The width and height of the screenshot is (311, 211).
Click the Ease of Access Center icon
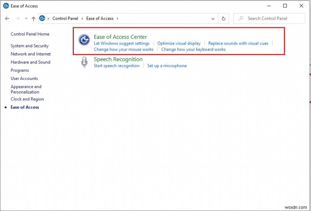pyautogui.click(x=84, y=40)
